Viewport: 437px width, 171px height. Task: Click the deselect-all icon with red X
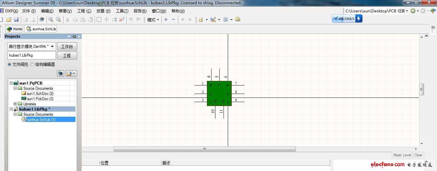[x=122, y=20]
